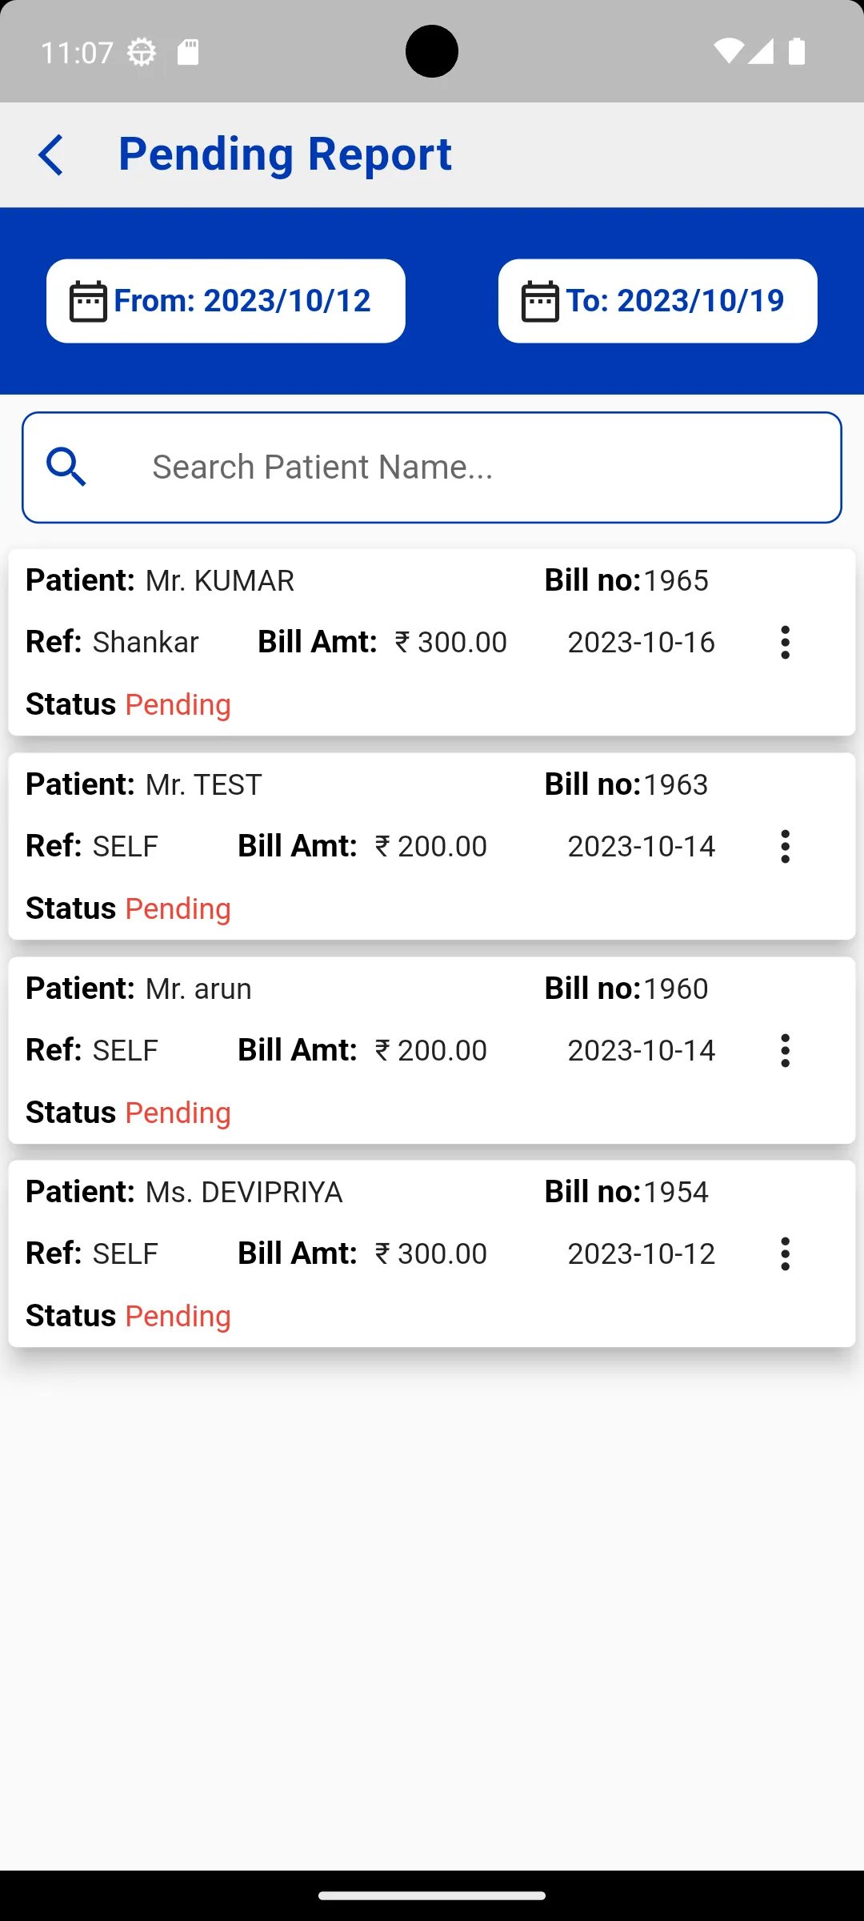Open three-dot menu for Ms. DEVIPRIYA

coord(785,1253)
